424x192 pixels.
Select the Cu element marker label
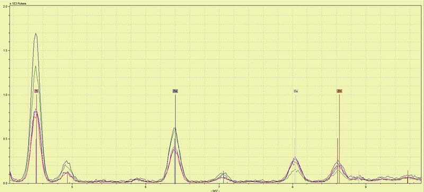(x=296, y=91)
